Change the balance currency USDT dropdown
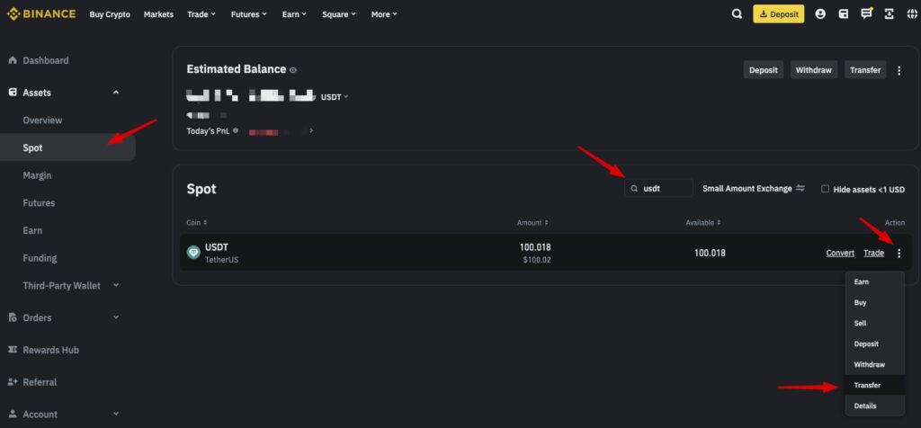921x428 pixels. point(335,97)
